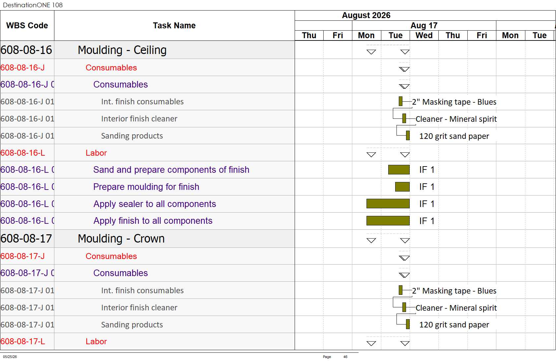
Task: Select the Sand and prepare components Gantt bar
Action: pyautogui.click(x=399, y=169)
